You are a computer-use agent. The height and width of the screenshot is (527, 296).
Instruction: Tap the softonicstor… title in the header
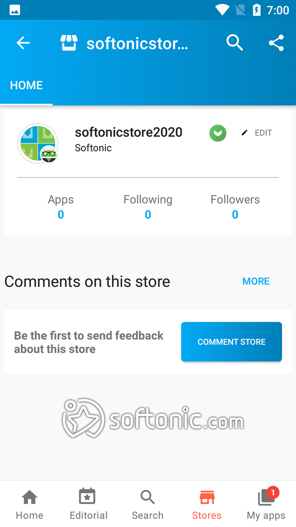[x=137, y=44]
